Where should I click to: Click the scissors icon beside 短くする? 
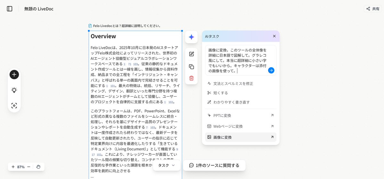209,93
